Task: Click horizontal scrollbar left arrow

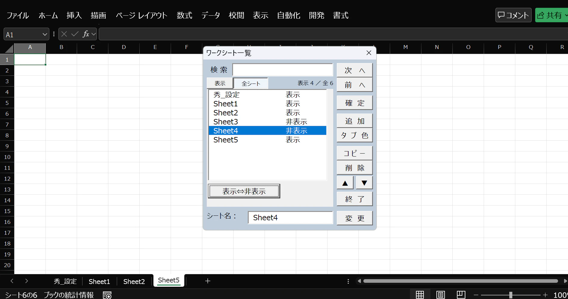Action: point(359,281)
